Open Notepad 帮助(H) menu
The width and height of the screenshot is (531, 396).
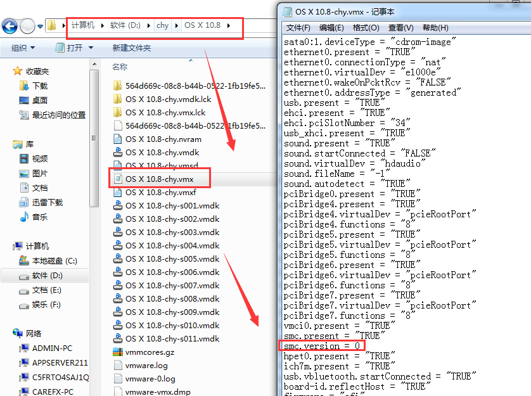point(435,28)
